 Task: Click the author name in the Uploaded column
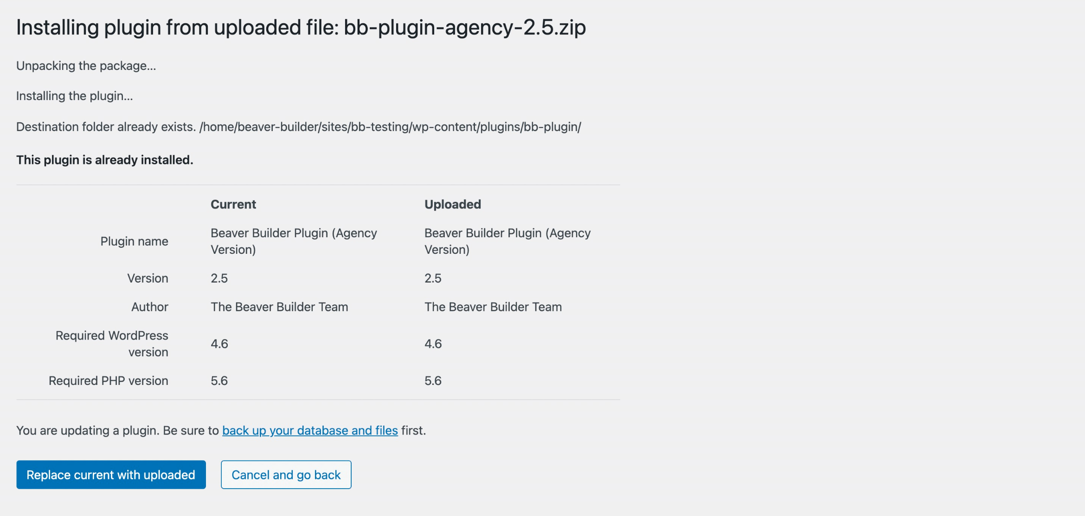tap(493, 307)
